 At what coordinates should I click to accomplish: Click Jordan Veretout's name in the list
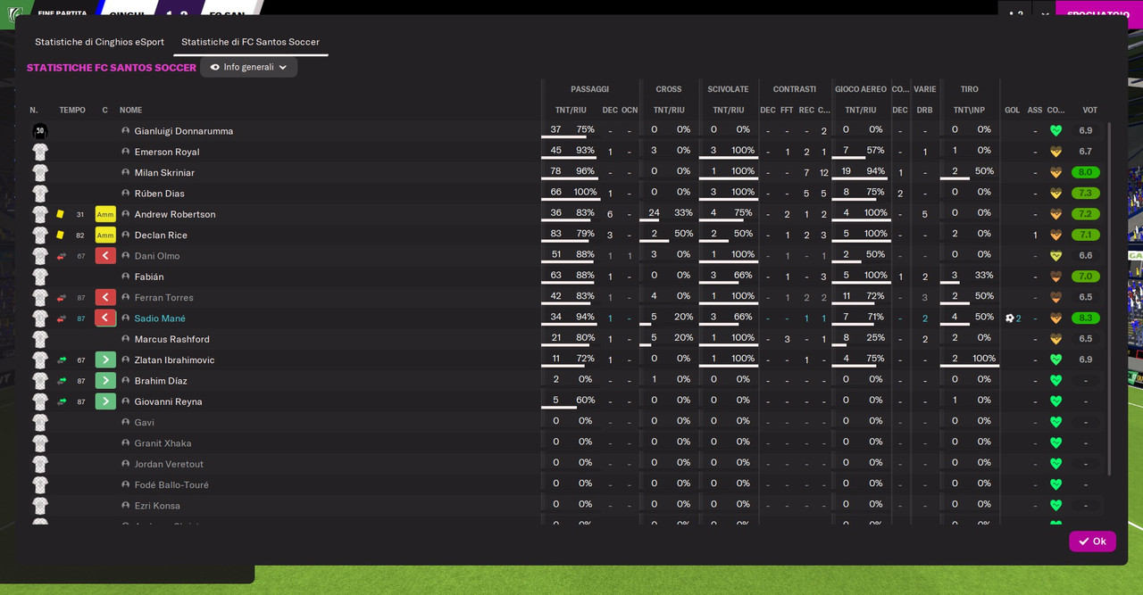click(x=169, y=464)
